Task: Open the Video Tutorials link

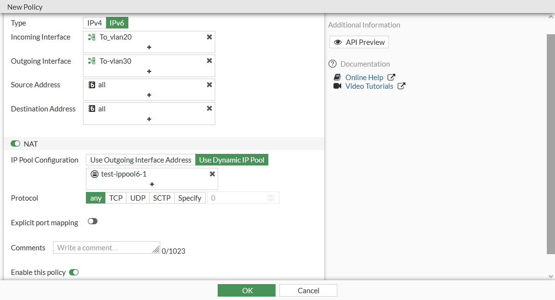Action: [369, 86]
